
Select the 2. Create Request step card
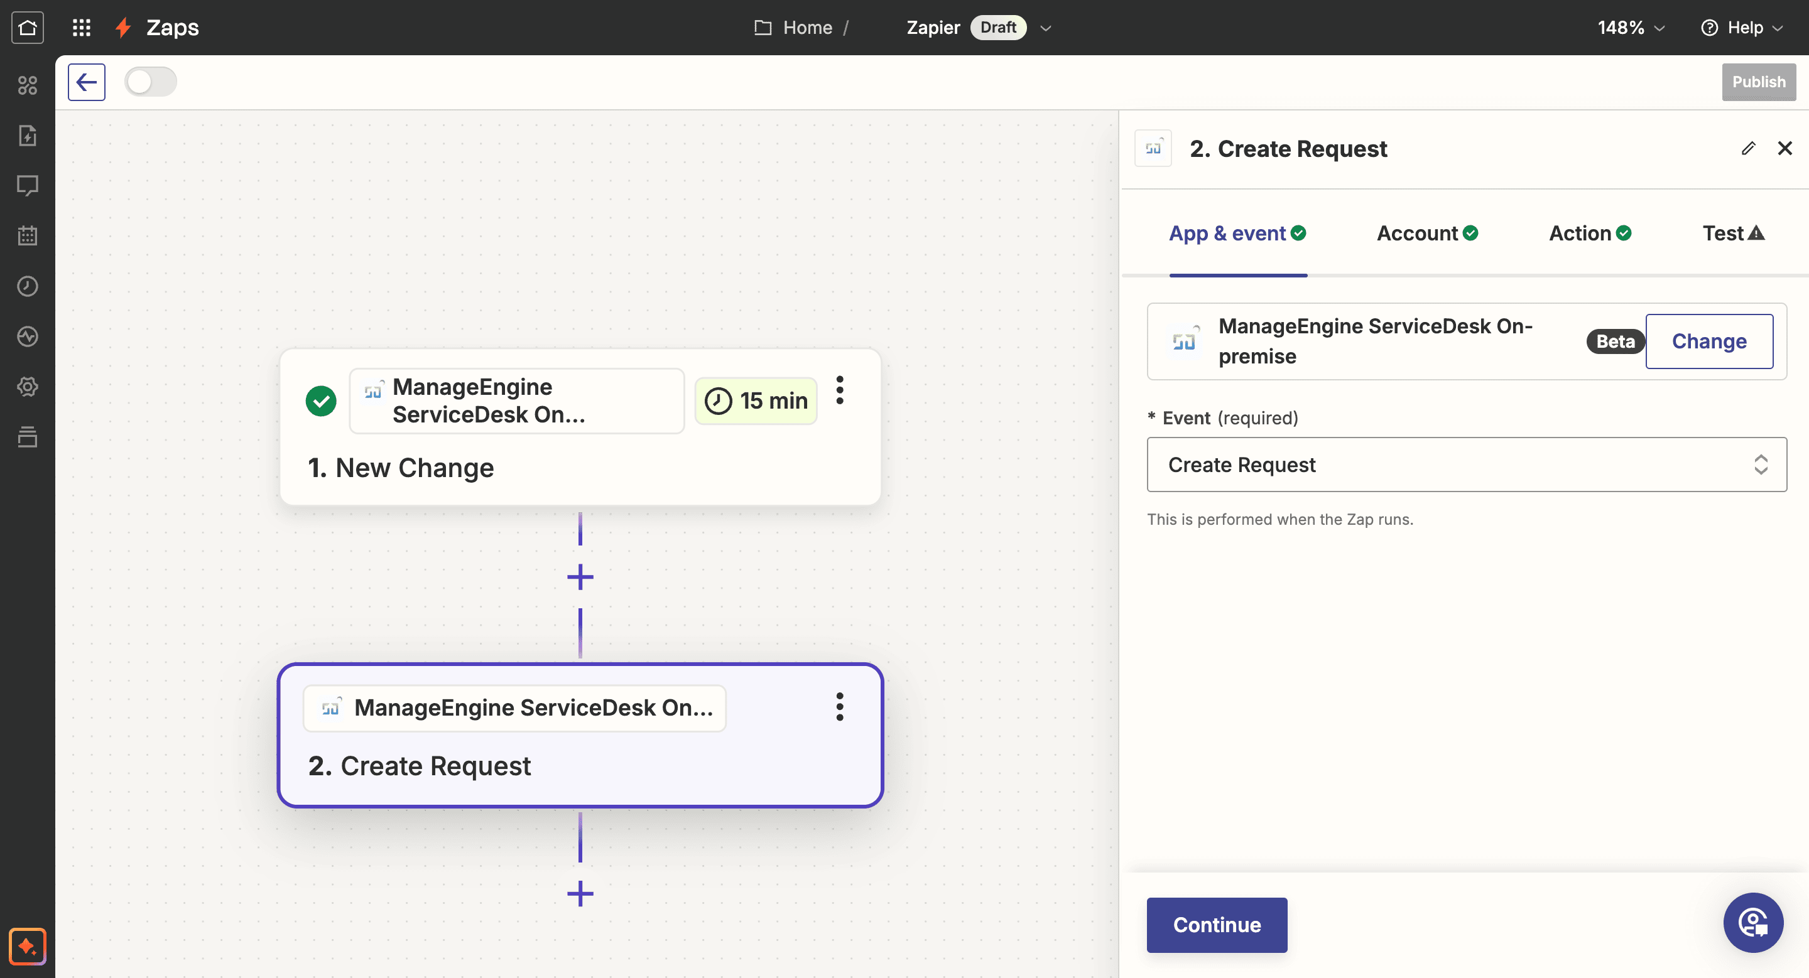(580, 734)
